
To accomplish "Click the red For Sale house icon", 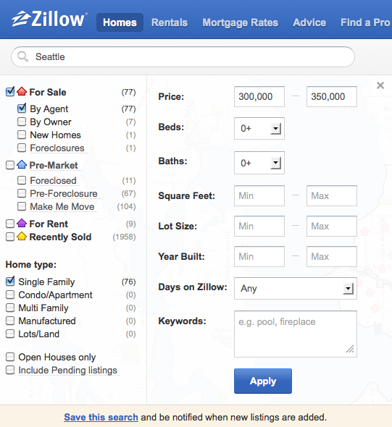I will (x=22, y=91).
